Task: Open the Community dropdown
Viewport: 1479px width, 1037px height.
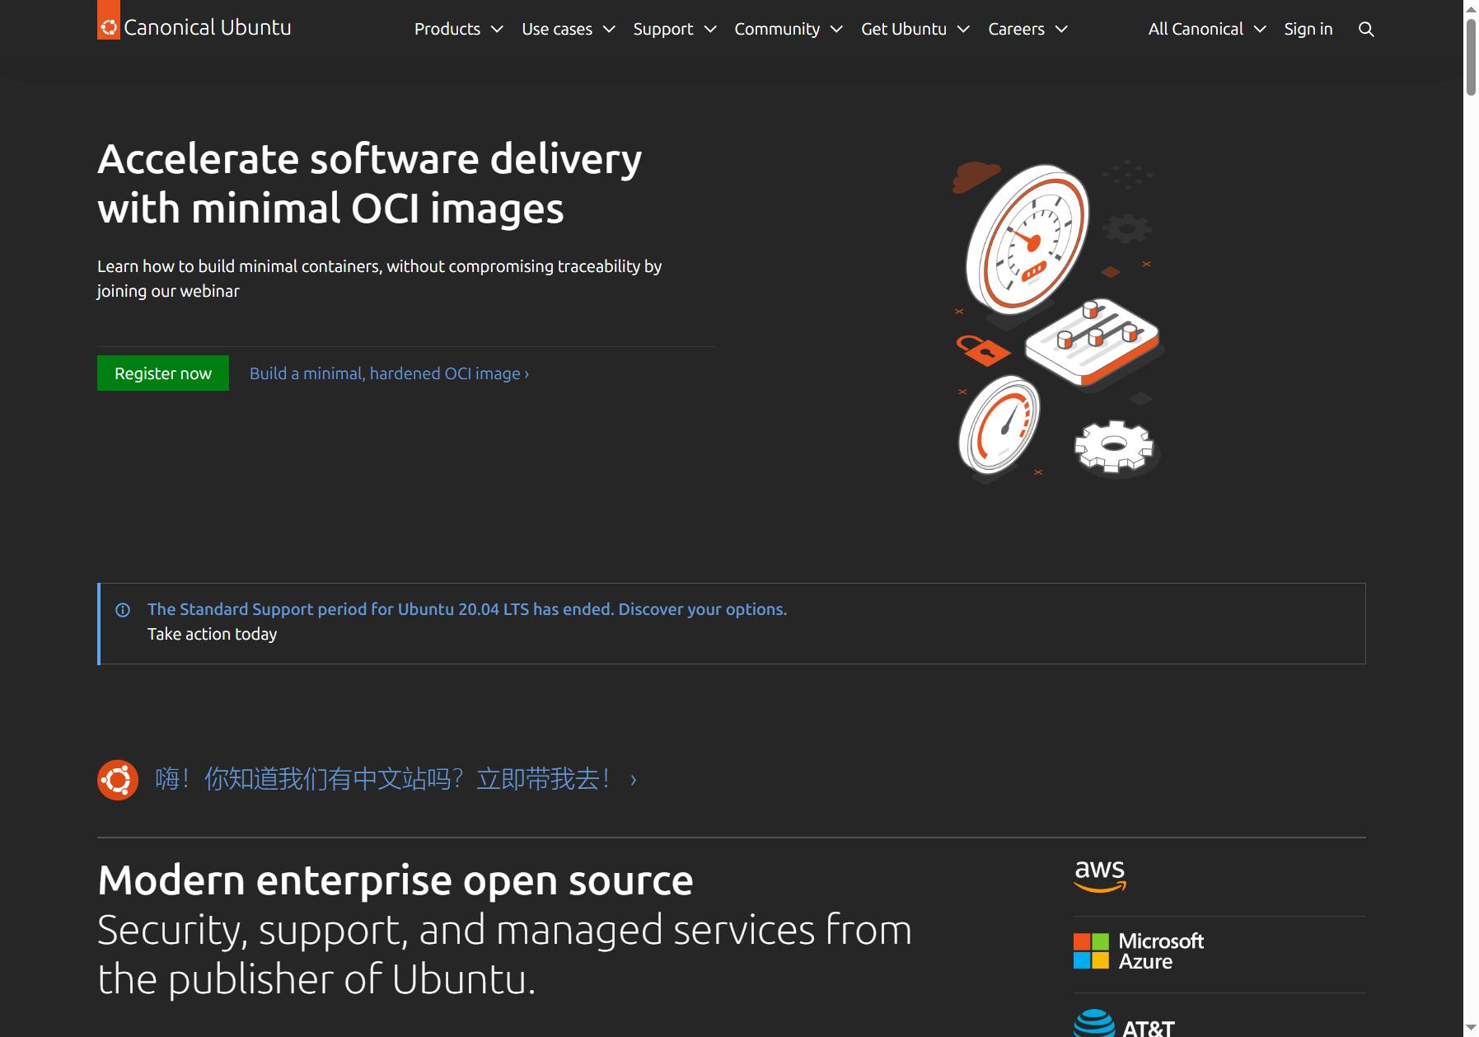Action: coord(789,29)
